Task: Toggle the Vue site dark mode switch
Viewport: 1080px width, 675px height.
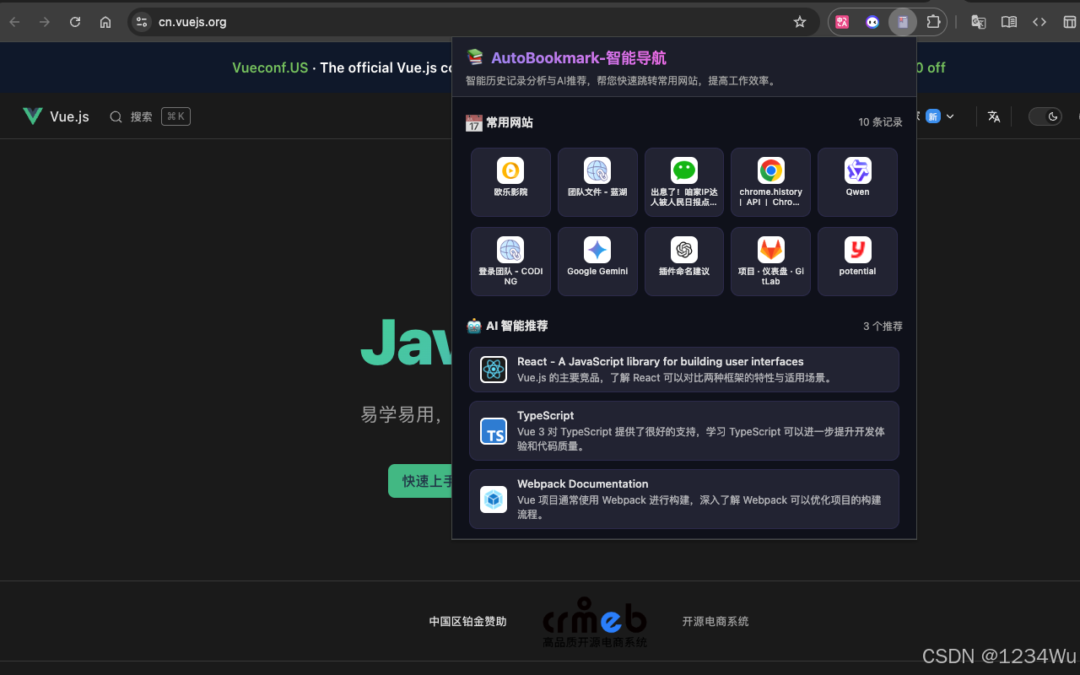Action: point(1045,116)
